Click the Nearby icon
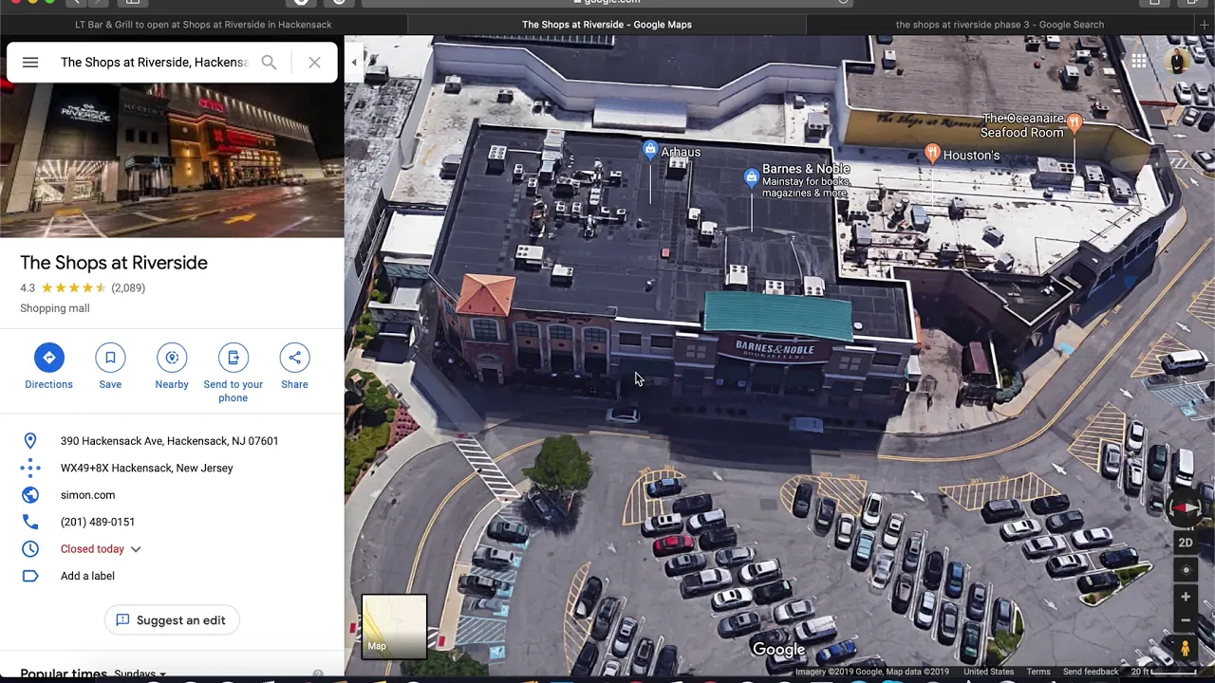Screen dimensions: 1215x683 click(172, 368)
